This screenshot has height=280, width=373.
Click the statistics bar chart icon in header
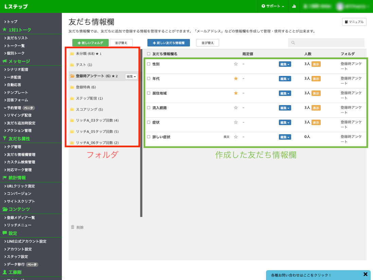pos(294,6)
